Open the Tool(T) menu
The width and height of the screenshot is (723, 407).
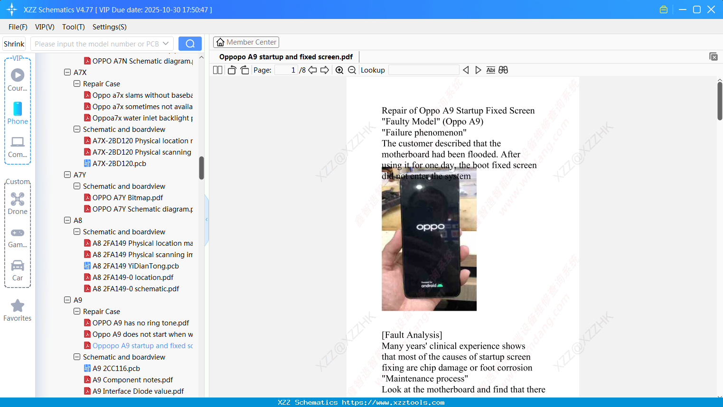point(73,27)
